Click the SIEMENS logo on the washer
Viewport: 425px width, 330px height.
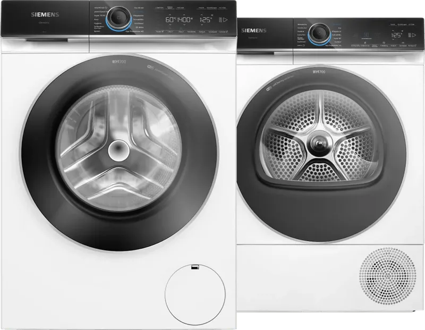(45, 15)
